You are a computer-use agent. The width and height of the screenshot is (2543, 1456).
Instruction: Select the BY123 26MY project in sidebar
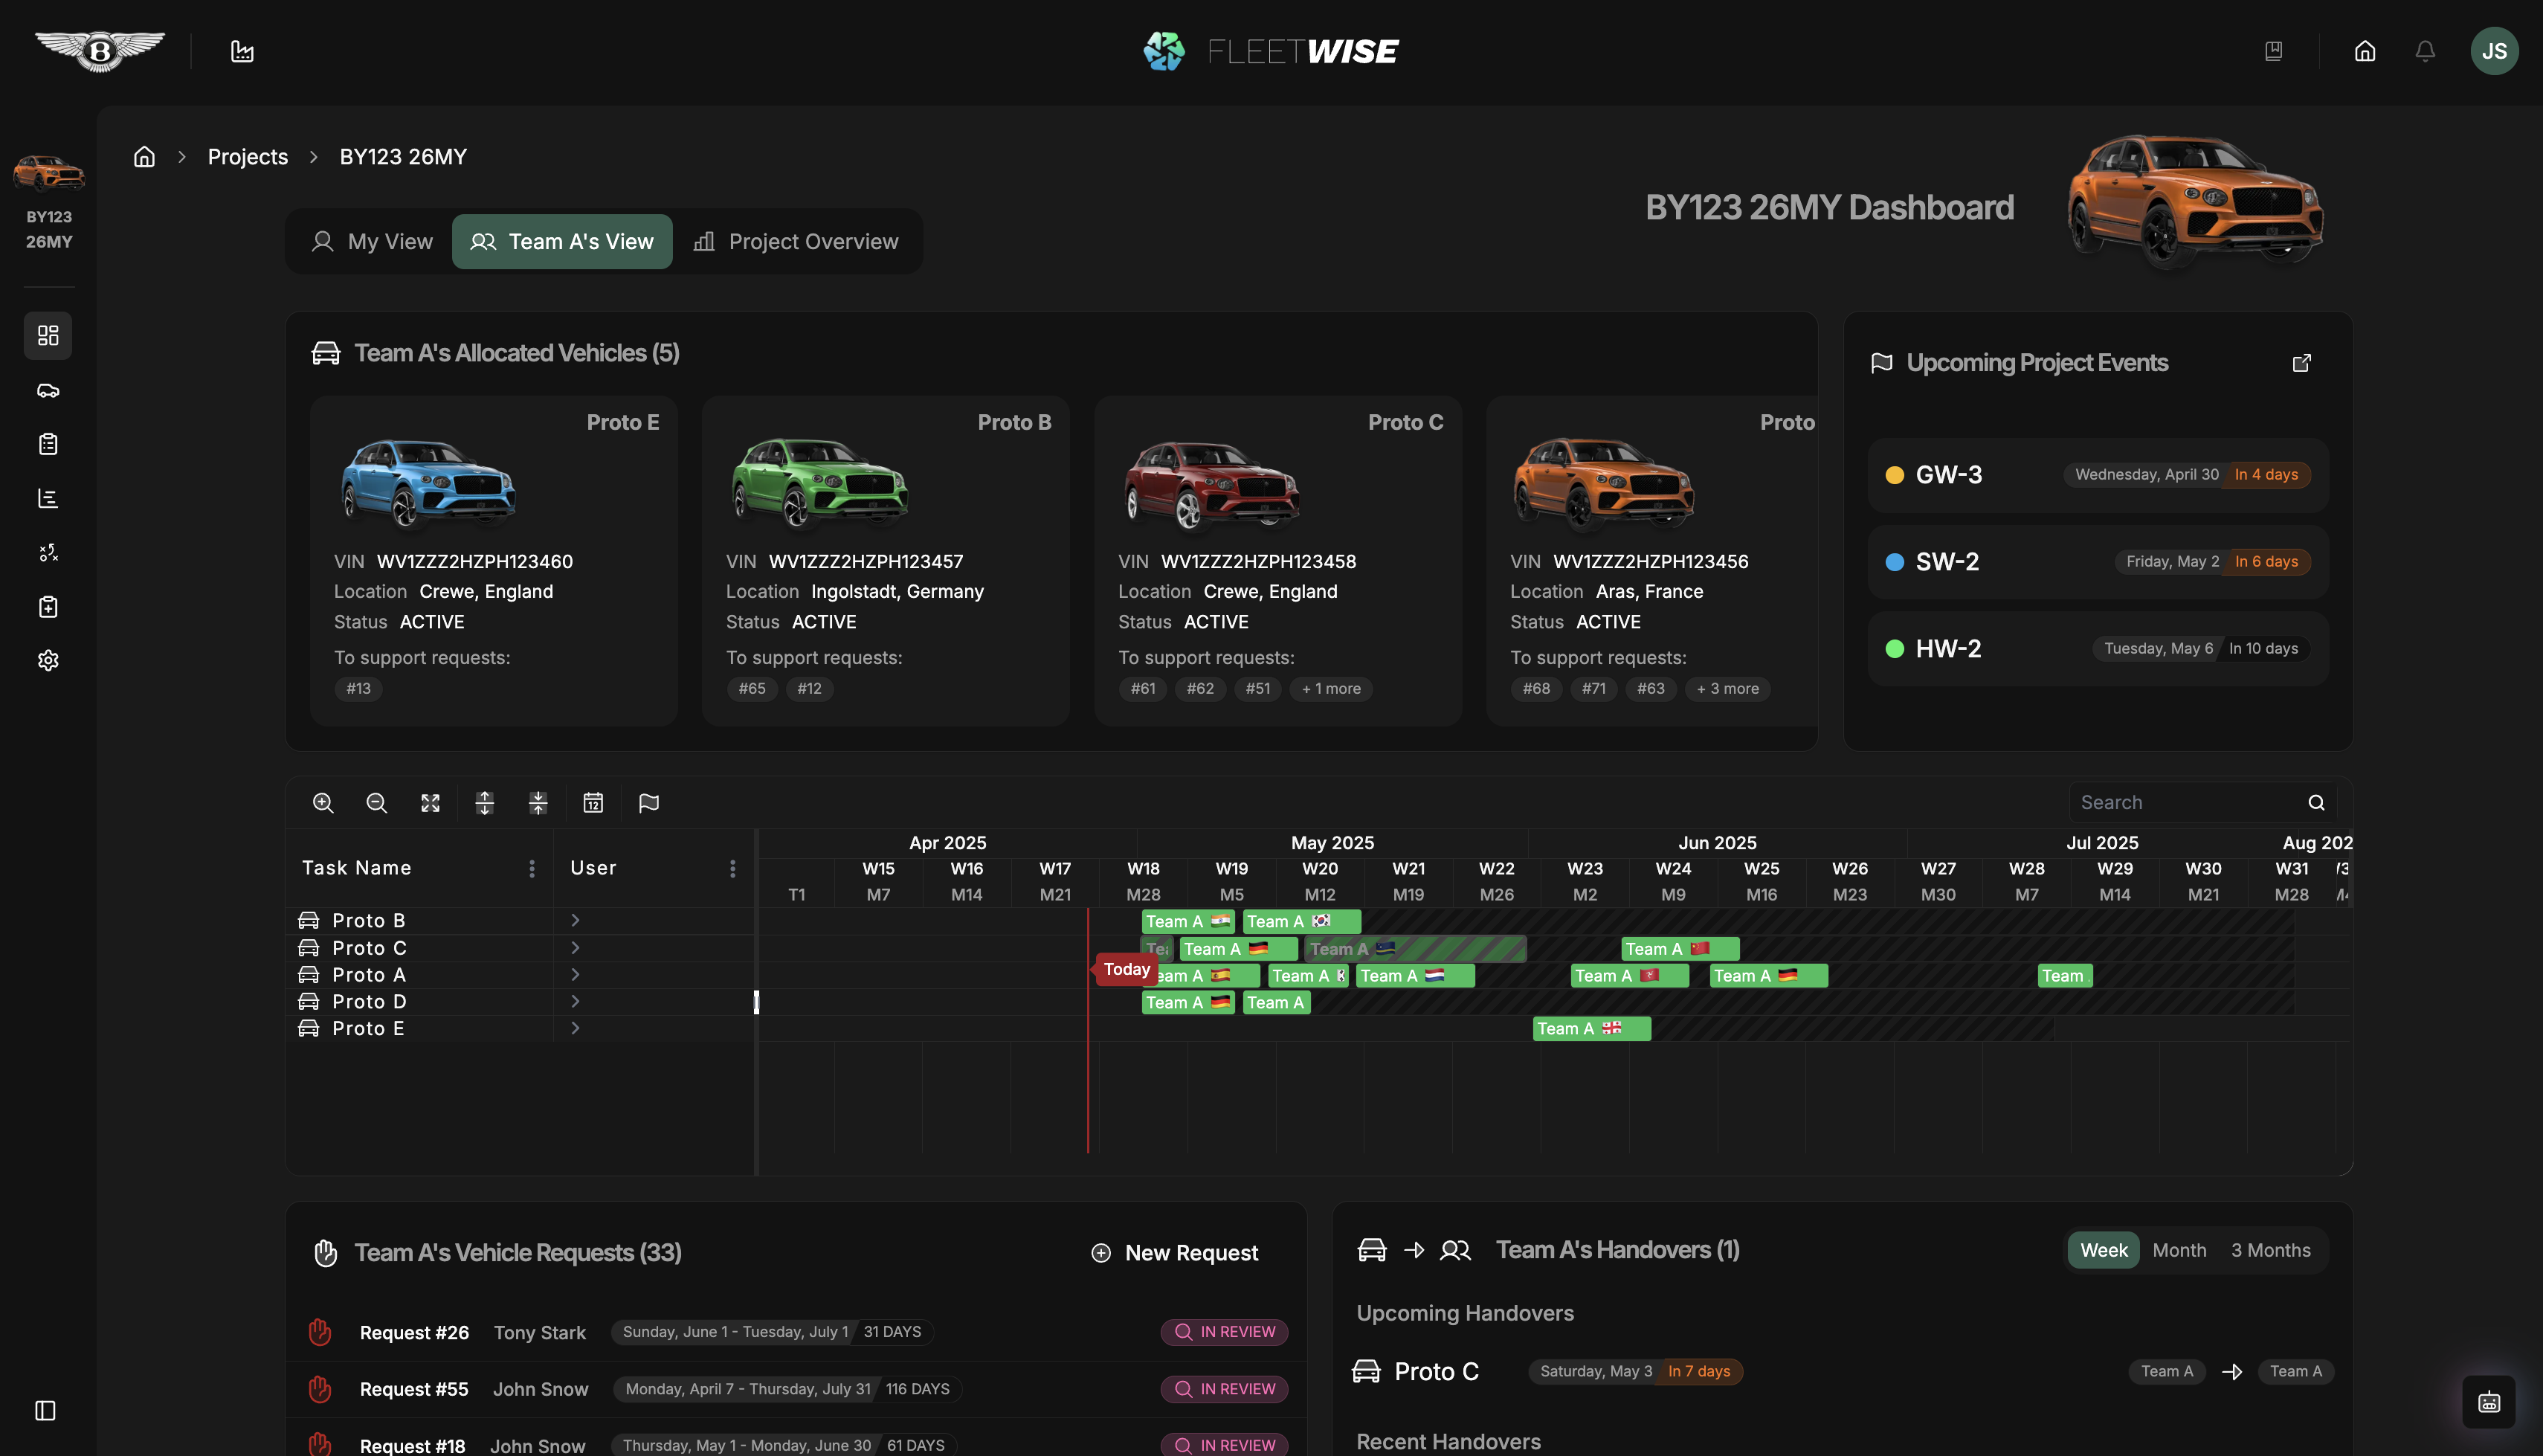click(48, 202)
